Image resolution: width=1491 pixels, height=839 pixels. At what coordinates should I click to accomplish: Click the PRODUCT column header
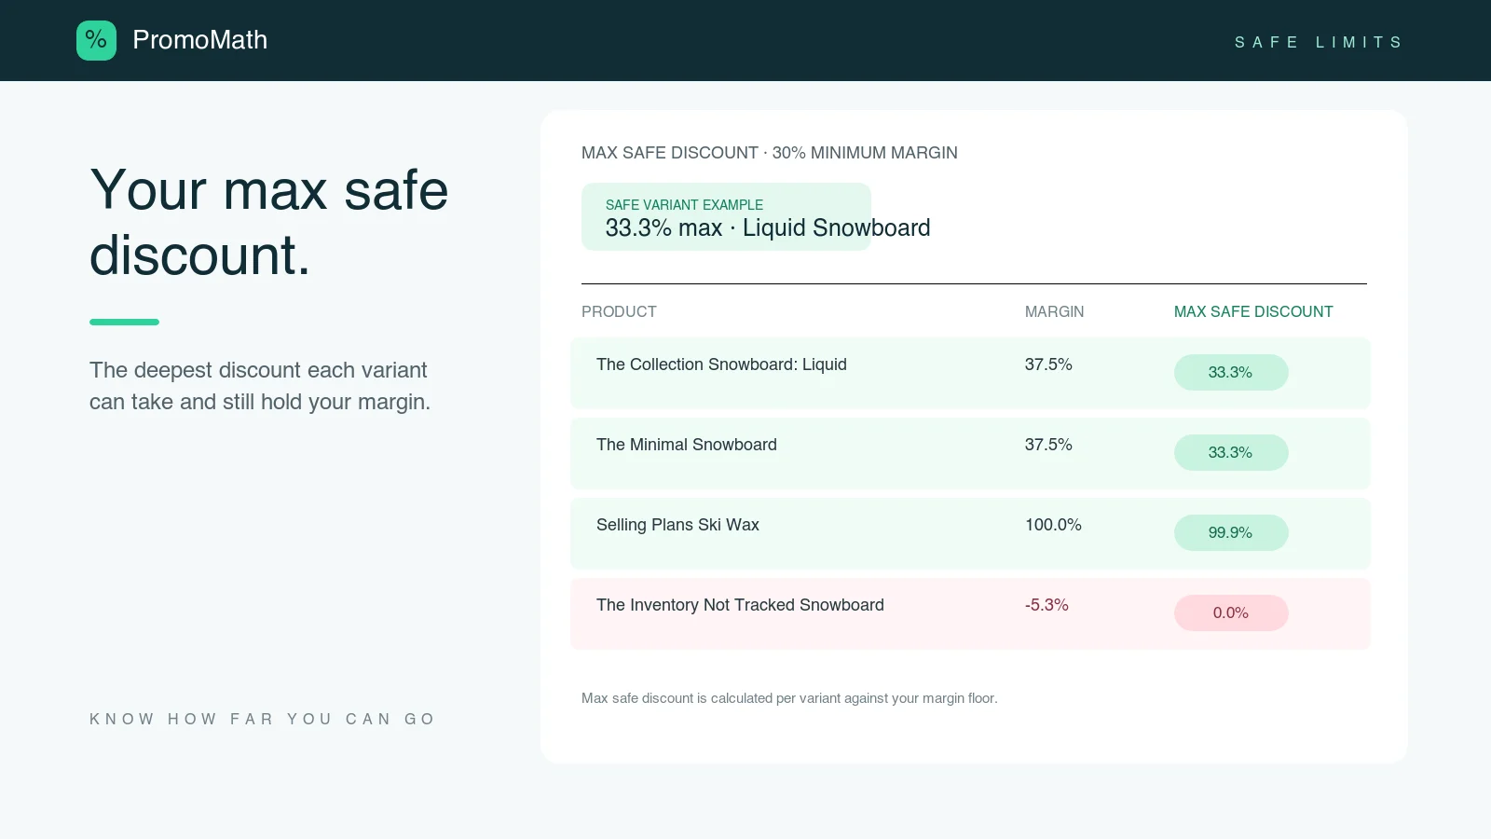coord(619,311)
